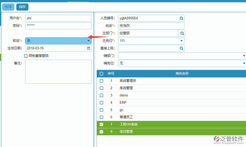The height and width of the screenshot is (147, 246).
Task: Click the 新增 button
Action: (8, 7)
